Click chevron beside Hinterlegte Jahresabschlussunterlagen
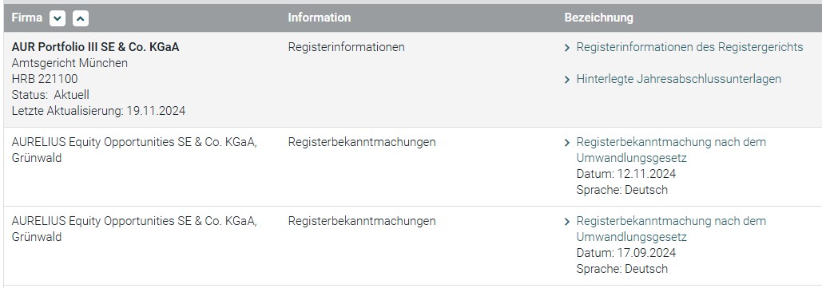822x288 pixels. pos(567,80)
